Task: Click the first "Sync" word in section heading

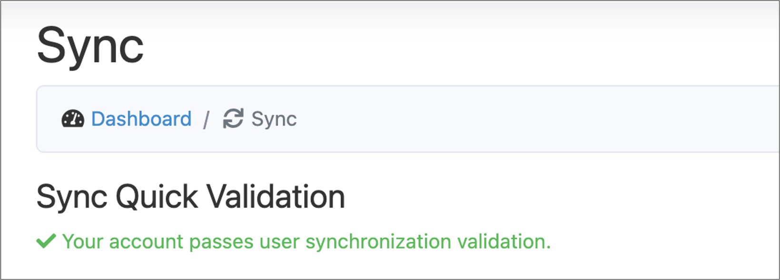Action: [72, 197]
